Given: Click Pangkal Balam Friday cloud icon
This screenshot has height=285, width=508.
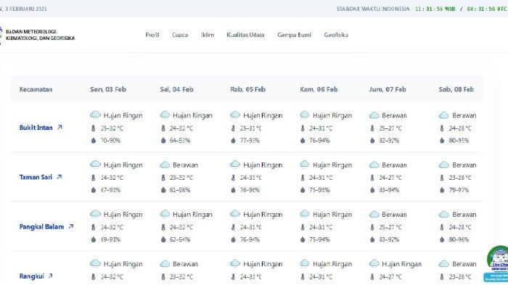Looking at the screenshot, I should click(374, 215).
